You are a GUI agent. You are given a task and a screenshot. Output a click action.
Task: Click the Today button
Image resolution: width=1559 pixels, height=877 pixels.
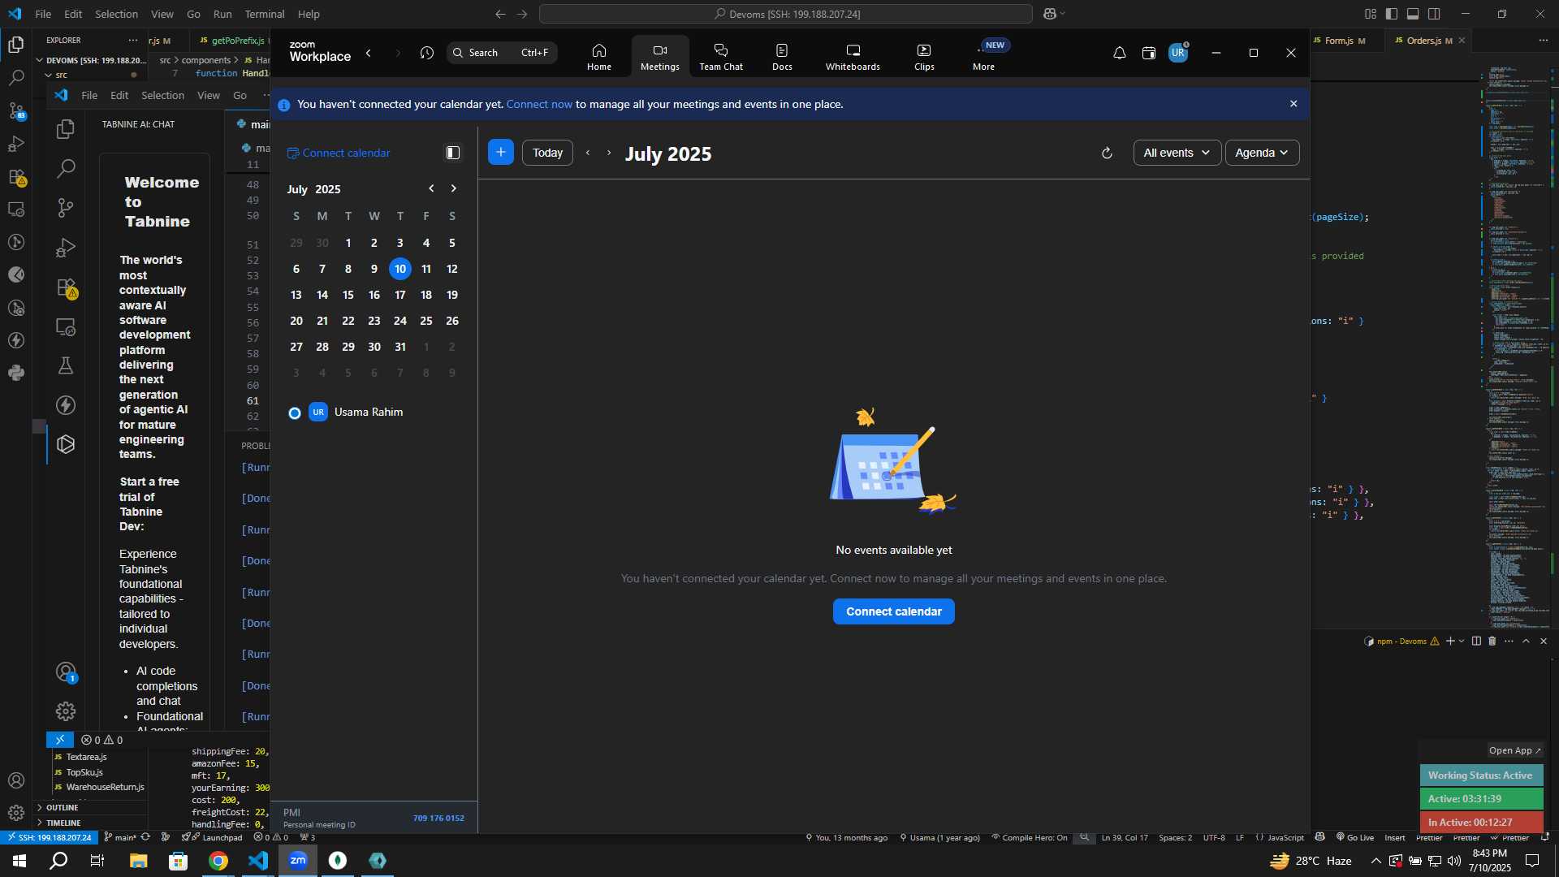(547, 153)
